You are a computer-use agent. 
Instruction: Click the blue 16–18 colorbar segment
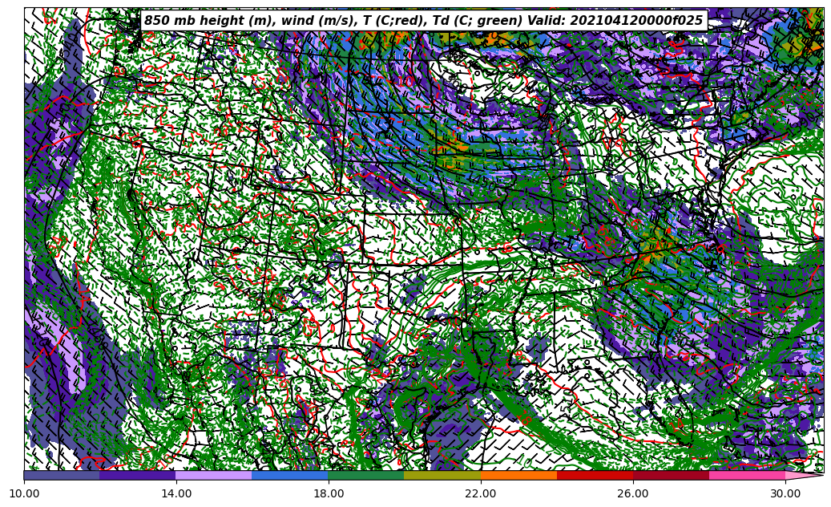(290, 475)
